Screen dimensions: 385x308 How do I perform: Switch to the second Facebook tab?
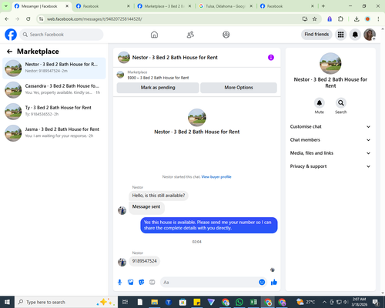pyautogui.click(x=103, y=6)
